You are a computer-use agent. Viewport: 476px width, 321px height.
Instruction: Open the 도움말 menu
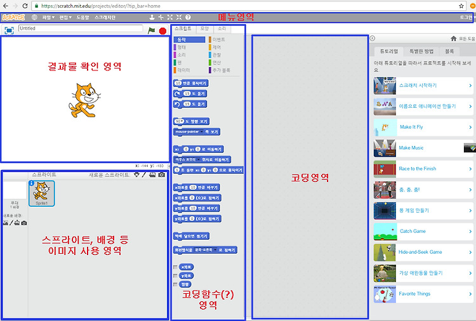(x=83, y=17)
